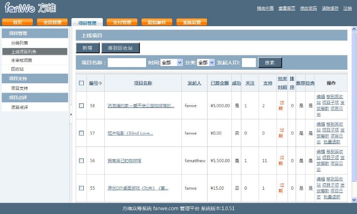Viewport: 357px width, 214px height.
Task: Check the box for project 58
Action: pos(81,106)
